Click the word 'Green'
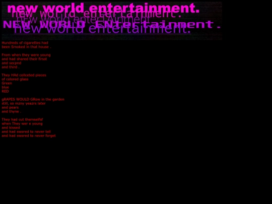 (x=7, y=83)
